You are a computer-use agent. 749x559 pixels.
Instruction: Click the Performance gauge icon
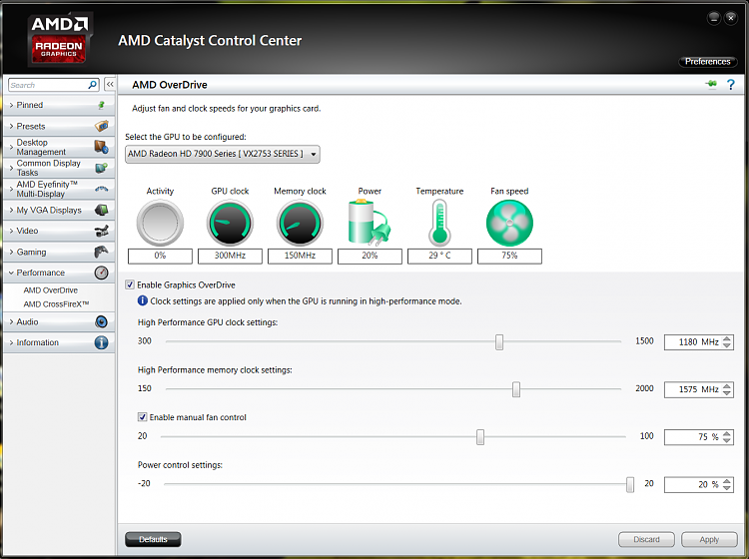point(101,273)
